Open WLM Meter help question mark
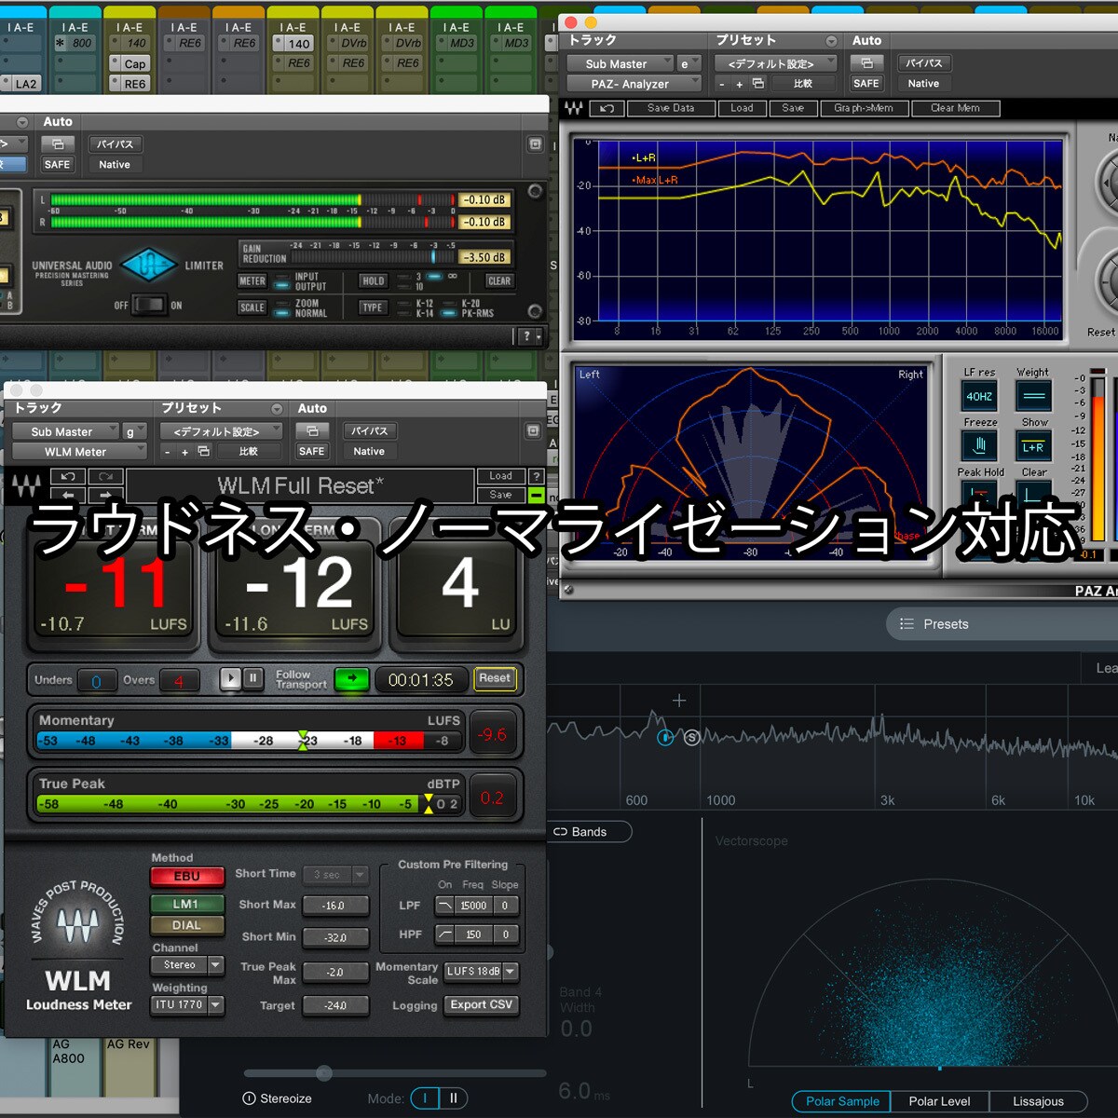1118x1118 pixels. pos(536,476)
